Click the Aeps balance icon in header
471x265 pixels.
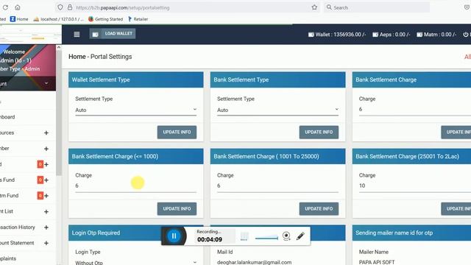point(375,35)
